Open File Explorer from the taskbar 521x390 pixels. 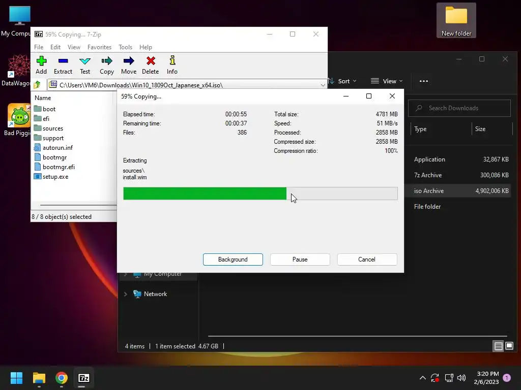[39, 378]
